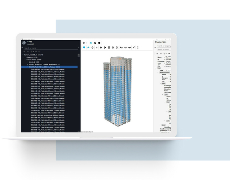This screenshot has height=180, width=230.
Task: Collapse the Base Constraint property group
Action: click(158, 73)
